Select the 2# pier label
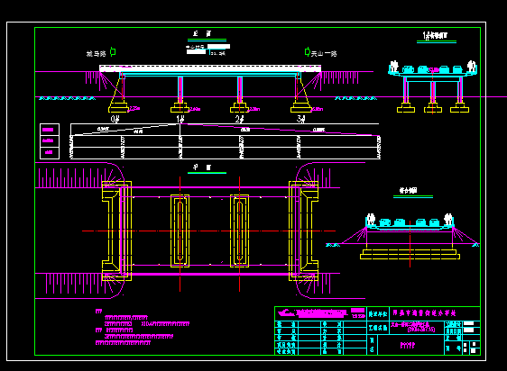The height and width of the screenshot is (371, 507). point(240,119)
